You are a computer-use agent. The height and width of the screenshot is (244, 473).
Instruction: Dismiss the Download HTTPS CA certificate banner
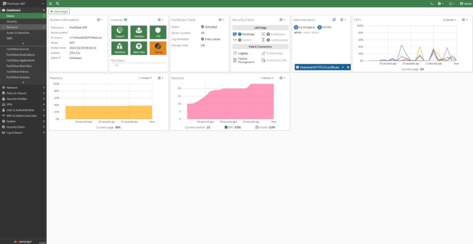point(348,67)
